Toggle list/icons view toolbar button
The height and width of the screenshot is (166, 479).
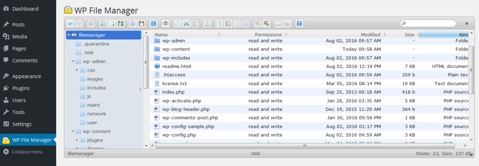click(278, 23)
